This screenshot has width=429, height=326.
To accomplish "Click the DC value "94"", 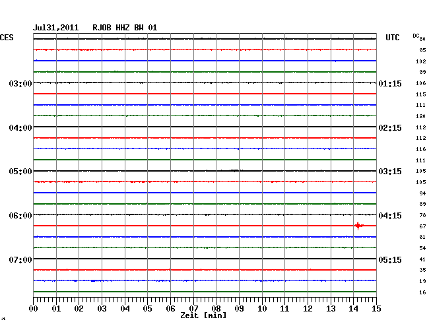I will click(422, 193).
